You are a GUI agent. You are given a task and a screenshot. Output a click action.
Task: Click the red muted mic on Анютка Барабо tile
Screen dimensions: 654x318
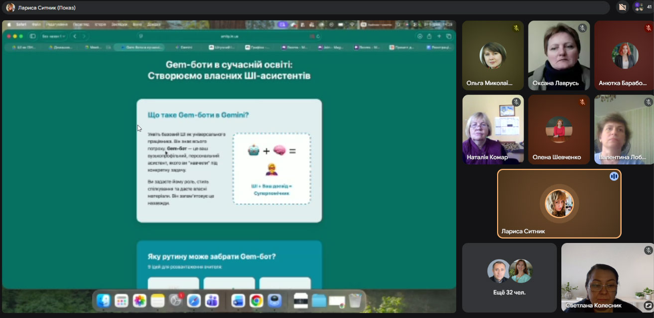(x=648, y=28)
